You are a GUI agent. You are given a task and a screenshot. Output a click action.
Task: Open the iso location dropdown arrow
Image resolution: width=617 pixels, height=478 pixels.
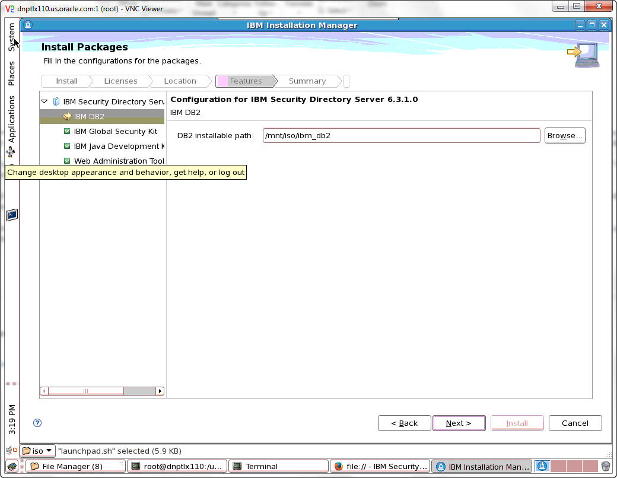click(49, 451)
